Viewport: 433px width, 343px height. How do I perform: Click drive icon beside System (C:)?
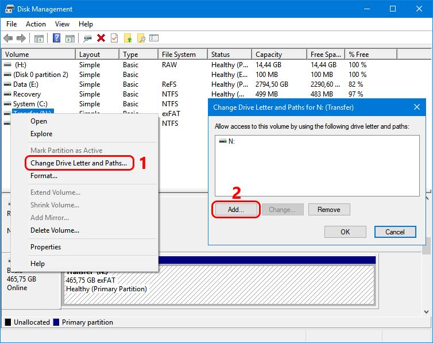[x=7, y=104]
